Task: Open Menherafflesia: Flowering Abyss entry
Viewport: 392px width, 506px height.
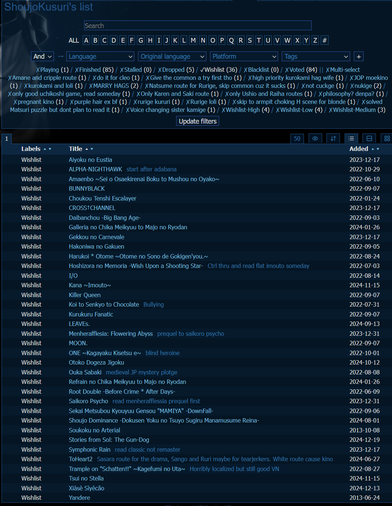Action: pyautogui.click(x=111, y=334)
